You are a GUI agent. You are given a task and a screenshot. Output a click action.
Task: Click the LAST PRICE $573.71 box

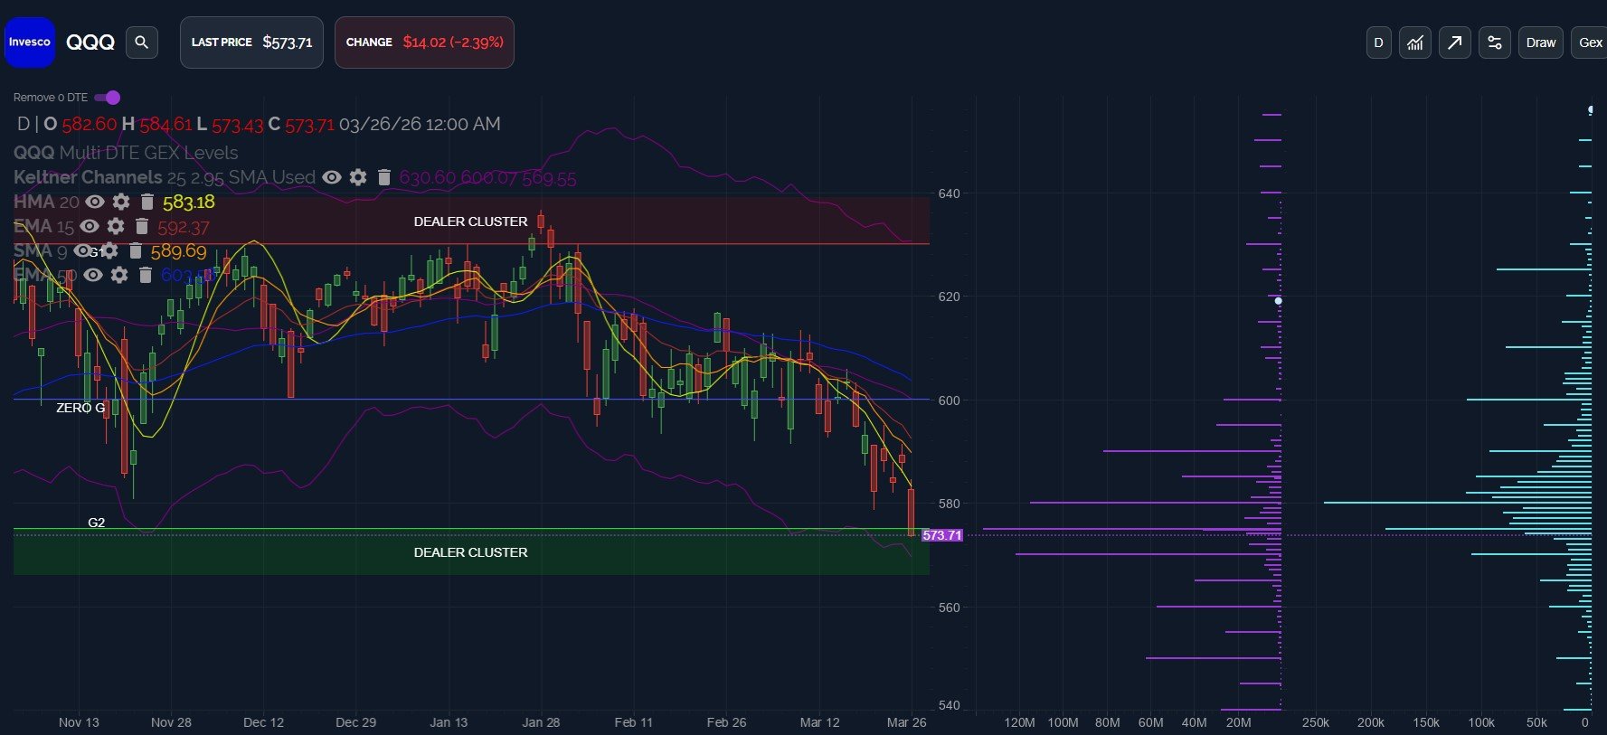[251, 42]
